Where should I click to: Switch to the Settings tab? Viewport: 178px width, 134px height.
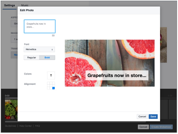tap(10, 5)
